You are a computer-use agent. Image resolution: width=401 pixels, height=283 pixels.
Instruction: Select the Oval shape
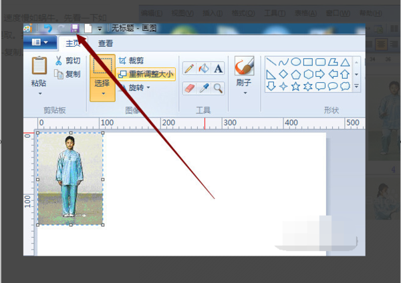coord(296,61)
